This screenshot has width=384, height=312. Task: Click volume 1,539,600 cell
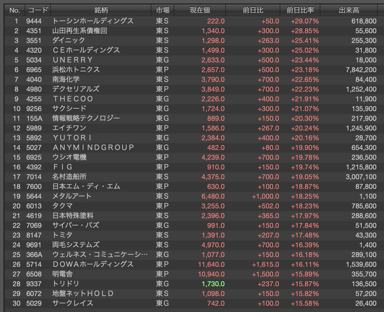coord(361,264)
